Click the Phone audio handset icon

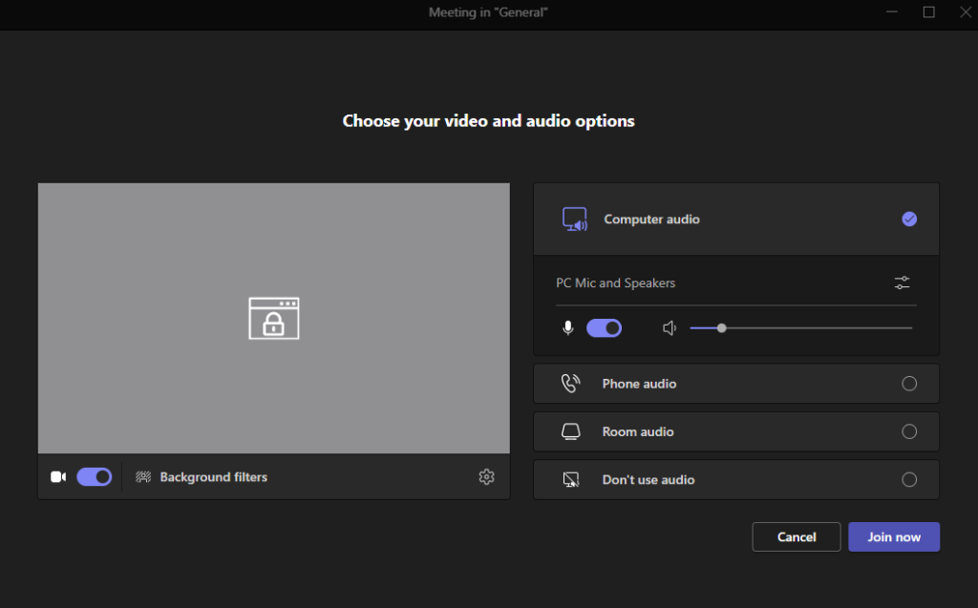[x=571, y=383]
